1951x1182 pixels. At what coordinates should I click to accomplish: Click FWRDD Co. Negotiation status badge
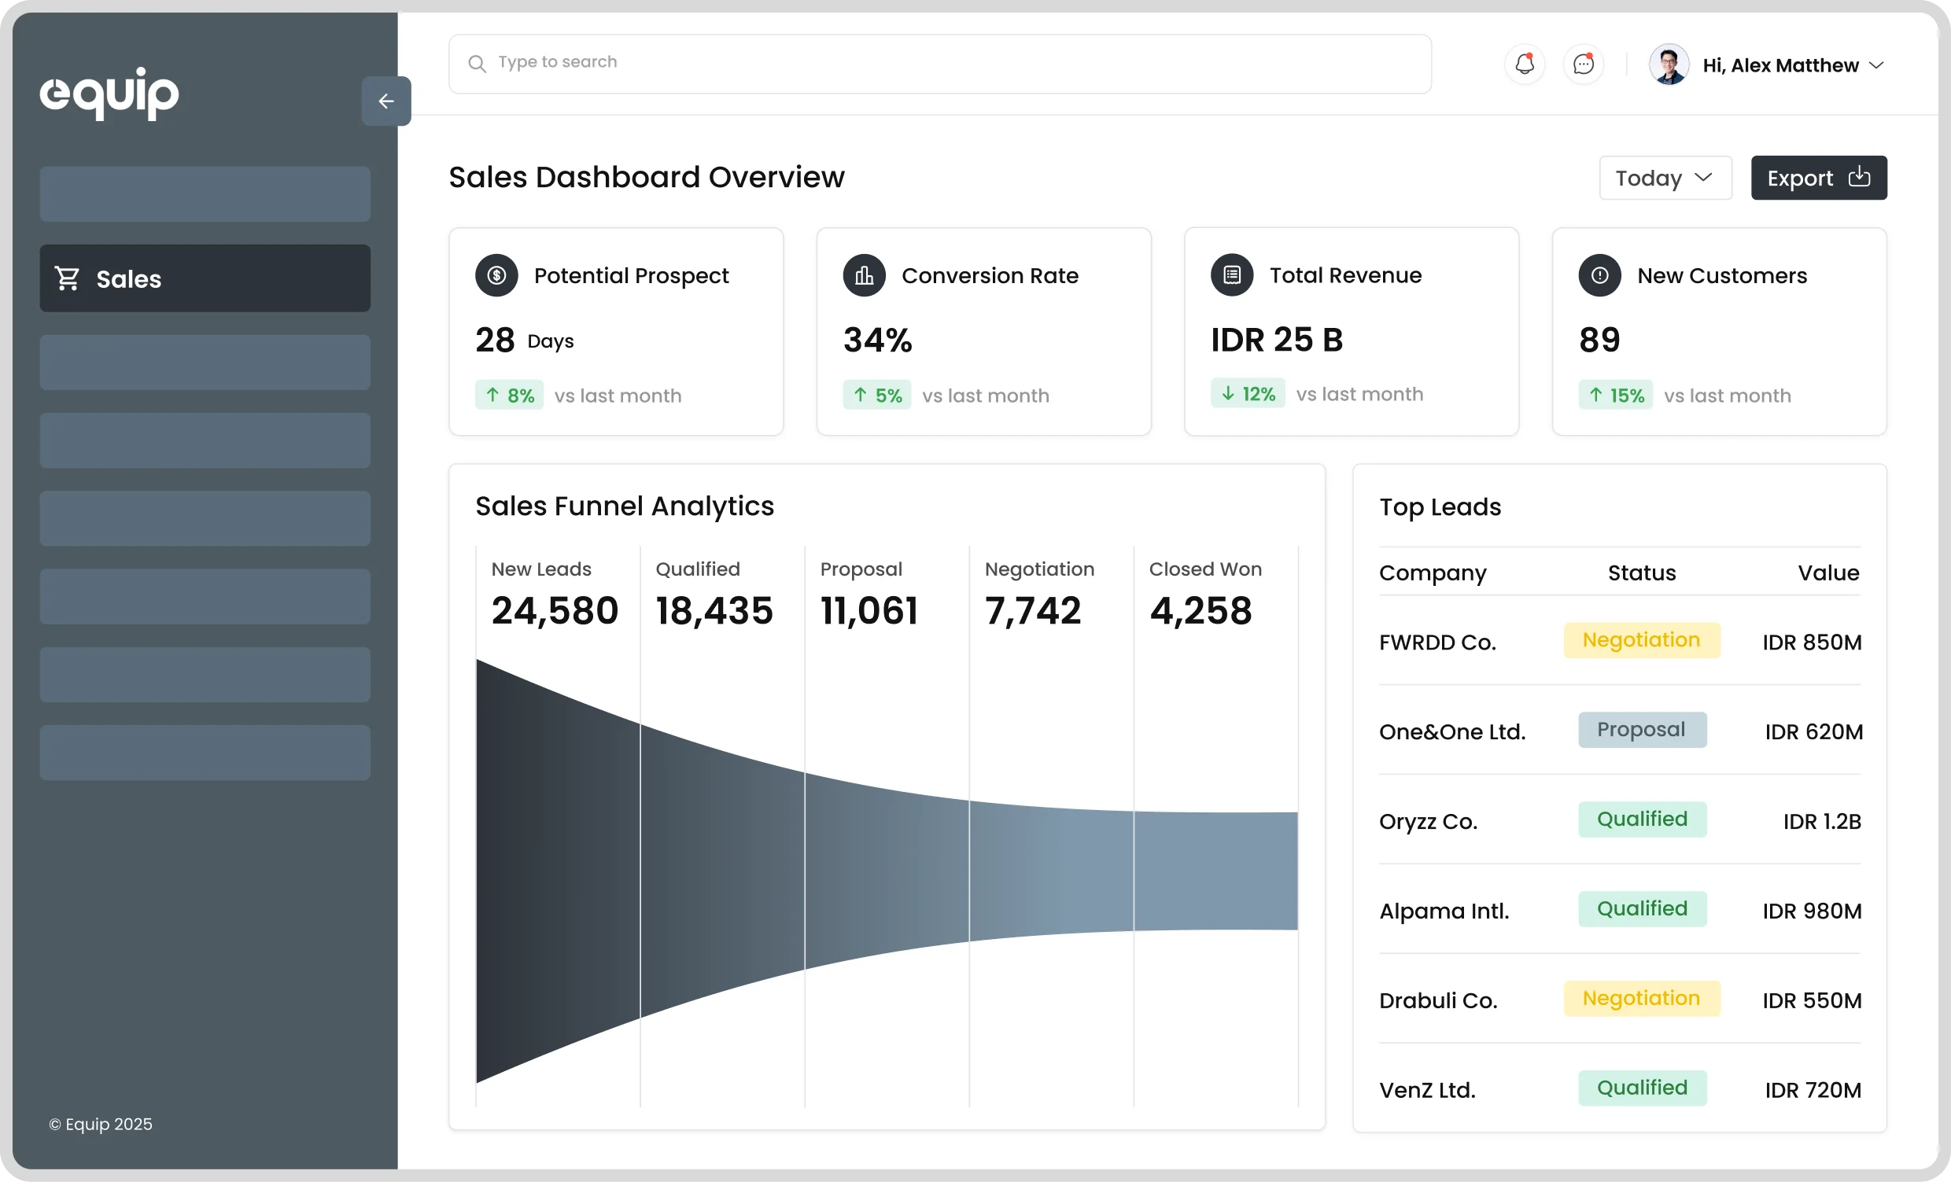[1641, 640]
